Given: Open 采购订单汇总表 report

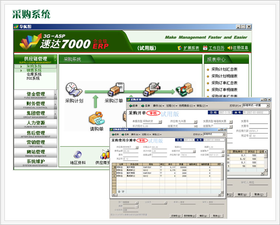Looking at the screenshot, I should (x=225, y=83).
